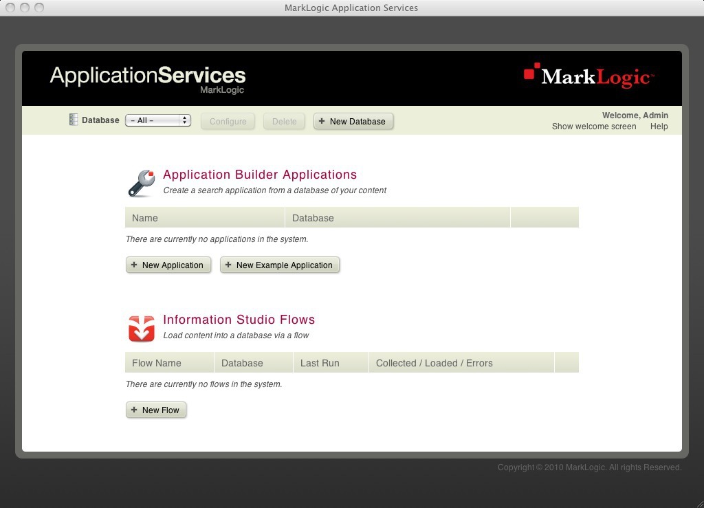This screenshot has width=704, height=508.
Task: Click the Information Studio Flows heading
Action: 239,320
